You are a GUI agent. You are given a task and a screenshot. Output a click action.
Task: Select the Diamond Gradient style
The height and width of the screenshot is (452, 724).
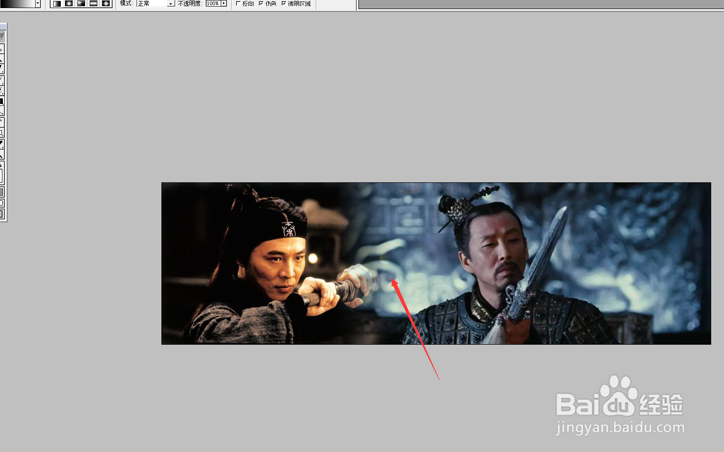tap(106, 3)
